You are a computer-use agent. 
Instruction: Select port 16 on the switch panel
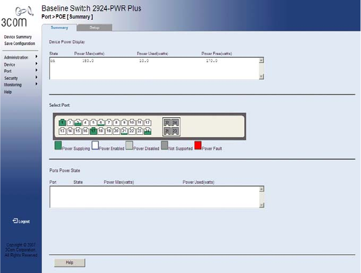point(85,131)
